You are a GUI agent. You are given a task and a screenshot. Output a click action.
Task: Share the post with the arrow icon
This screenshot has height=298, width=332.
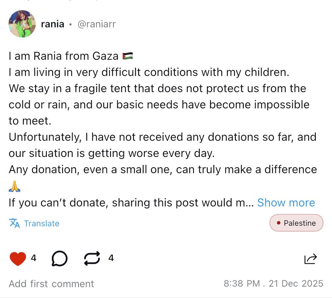tap(311, 258)
